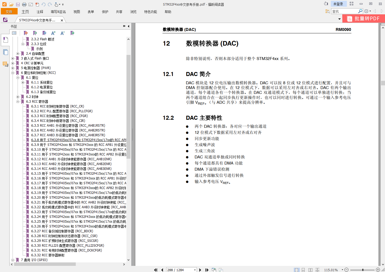Collapse the 6 复位和时钟控制 (RCC) node
Screen dimensions: 385x272
click(x=13, y=73)
